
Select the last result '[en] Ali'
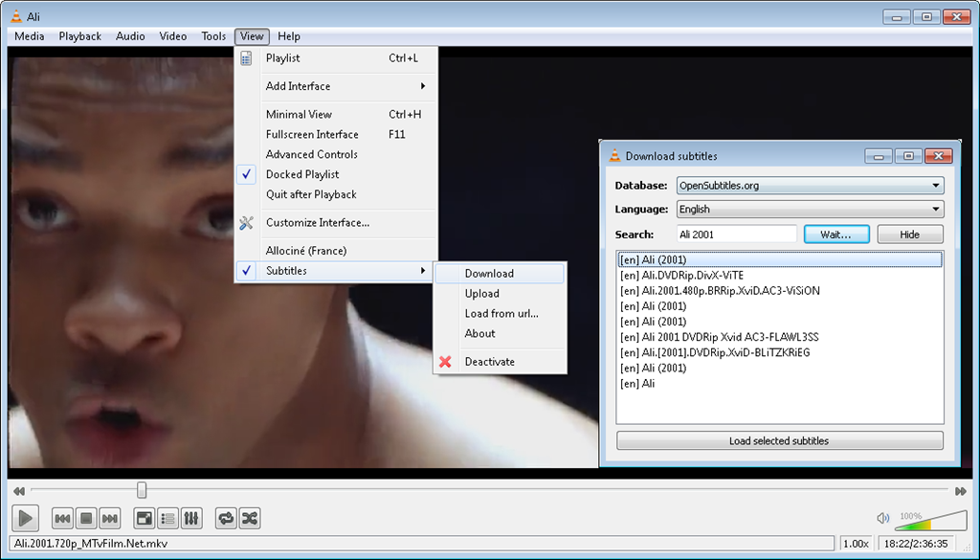pyautogui.click(x=779, y=384)
